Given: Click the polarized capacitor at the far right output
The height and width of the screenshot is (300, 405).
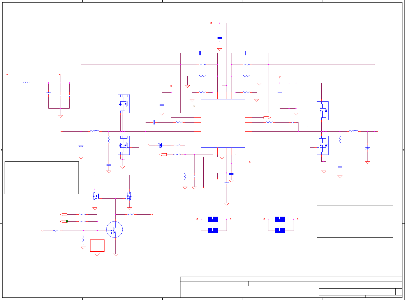Looking at the screenshot, I should tap(368, 148).
